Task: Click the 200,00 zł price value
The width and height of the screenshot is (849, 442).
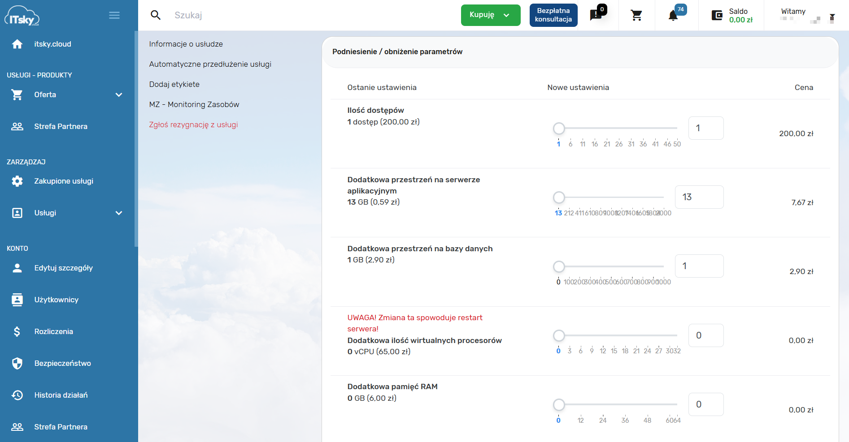Action: [x=796, y=133]
